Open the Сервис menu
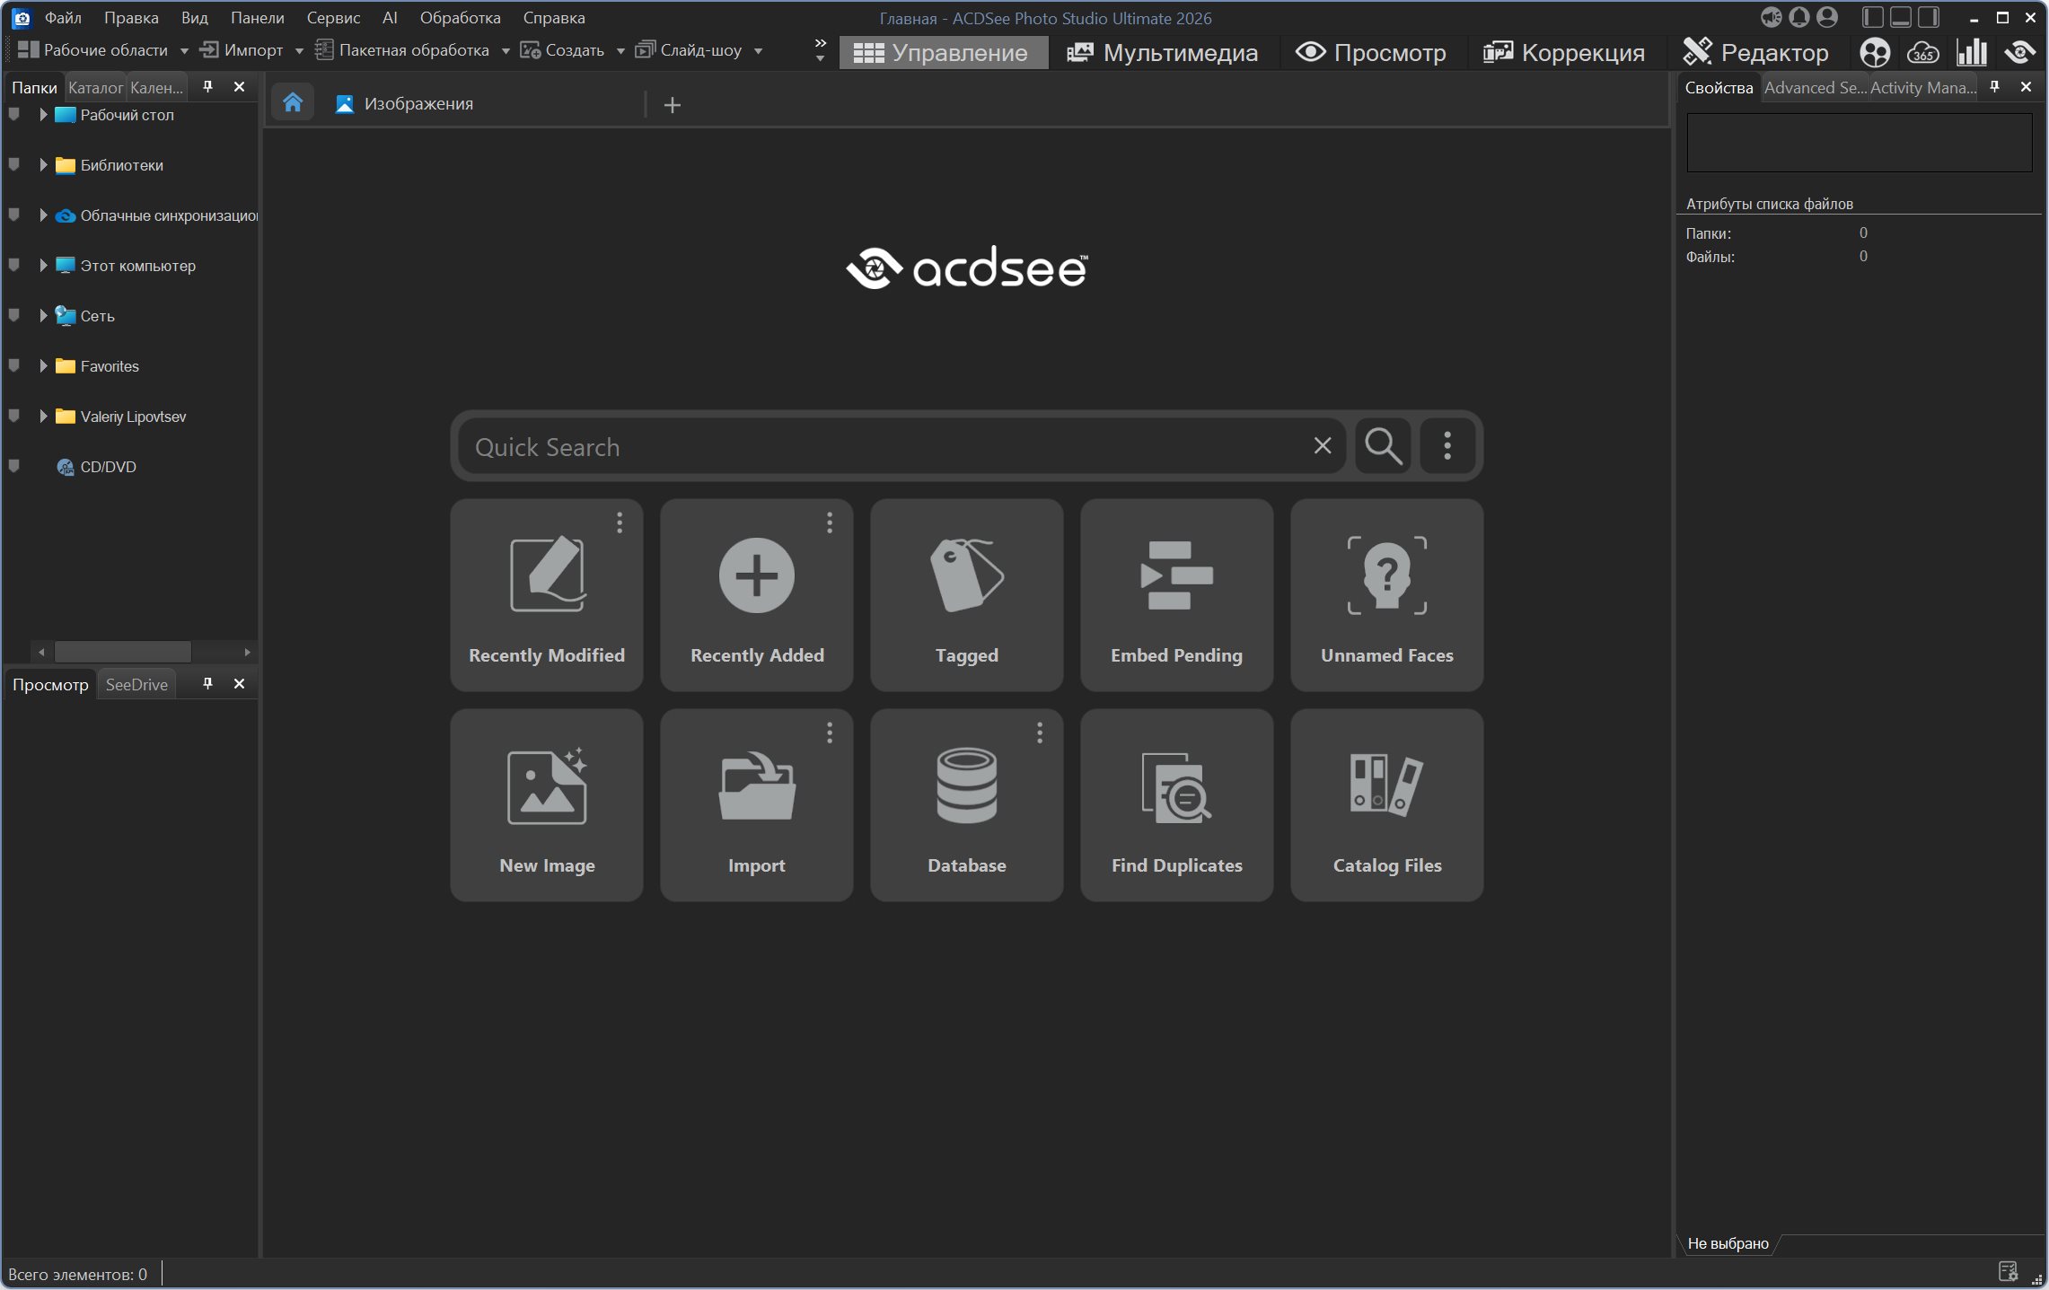This screenshot has height=1290, width=2049. [x=333, y=17]
